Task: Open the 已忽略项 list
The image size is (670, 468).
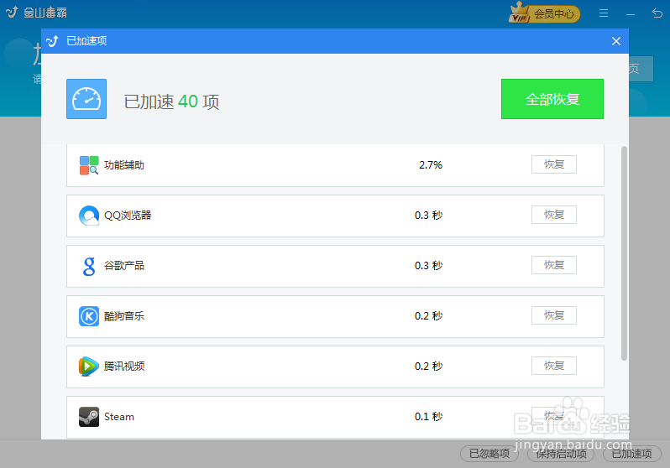Action: tap(489, 454)
